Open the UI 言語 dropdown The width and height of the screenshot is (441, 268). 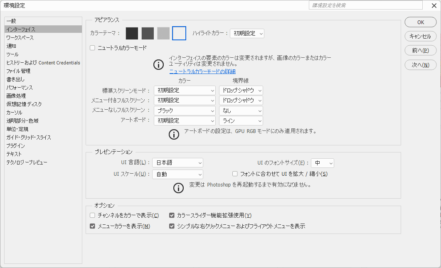click(x=177, y=163)
